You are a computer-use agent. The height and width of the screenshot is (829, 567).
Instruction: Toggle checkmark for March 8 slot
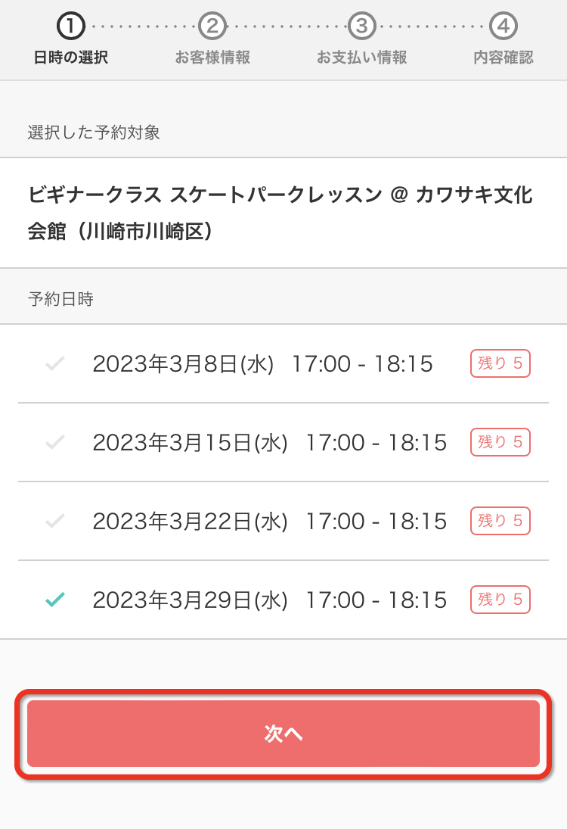coord(55,363)
